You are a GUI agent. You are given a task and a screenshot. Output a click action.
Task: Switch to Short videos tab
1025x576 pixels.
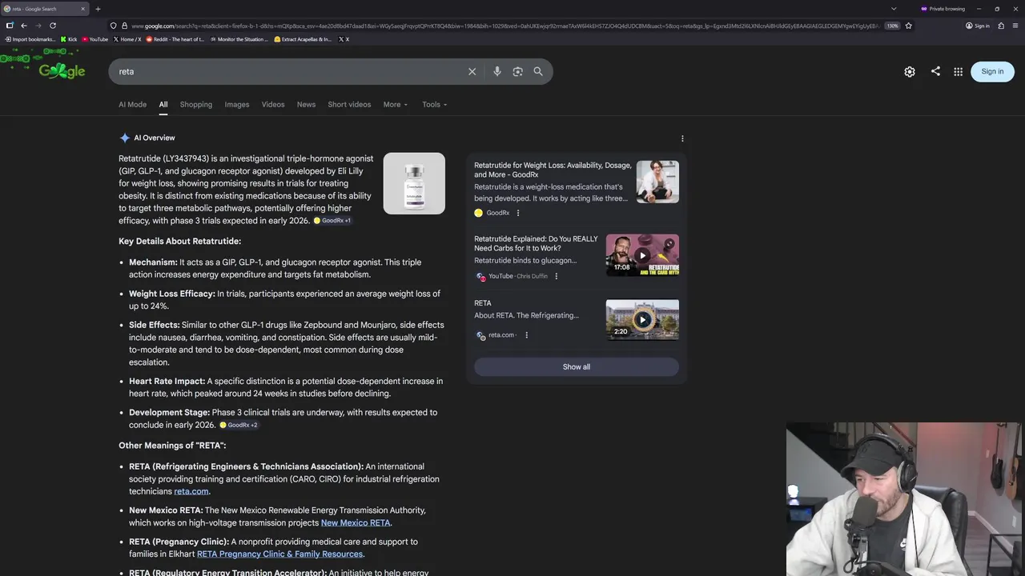pyautogui.click(x=349, y=104)
